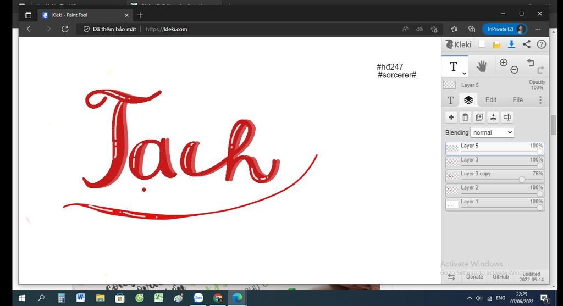Screen dimensions: 563x306
Task: Open Word from the taskbar
Action: click(x=80, y=298)
